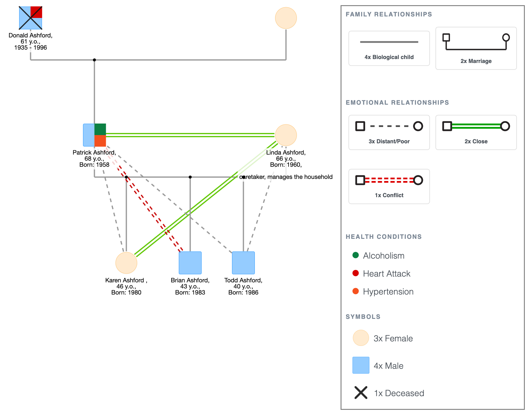This screenshot has width=530, height=415.
Task: Select the Close relationship legend card
Action: (x=476, y=132)
